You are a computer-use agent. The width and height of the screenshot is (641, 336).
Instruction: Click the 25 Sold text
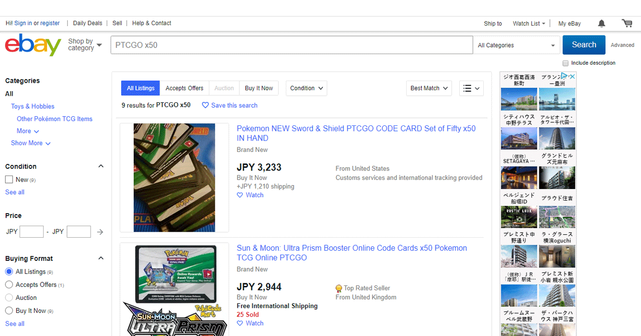tap(248, 314)
